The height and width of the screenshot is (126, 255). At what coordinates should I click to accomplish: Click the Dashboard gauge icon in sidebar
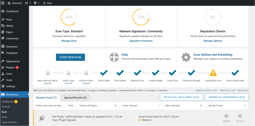3,11
